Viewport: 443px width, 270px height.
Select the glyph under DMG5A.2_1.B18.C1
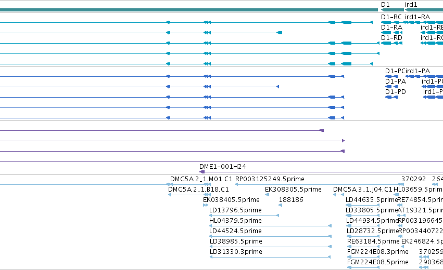click(x=189, y=195)
